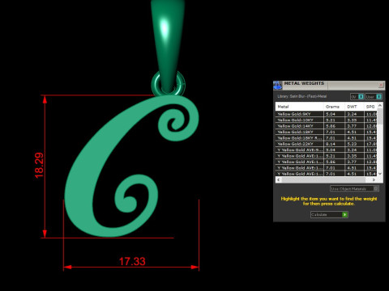This screenshot has height=291, width=389.
Task: Click the horizontal scrollbar right arrow
Action: click(x=374, y=179)
